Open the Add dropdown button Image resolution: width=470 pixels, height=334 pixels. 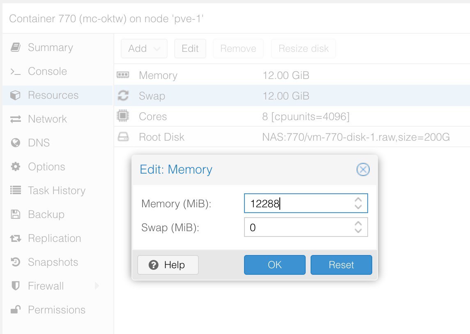tap(144, 48)
